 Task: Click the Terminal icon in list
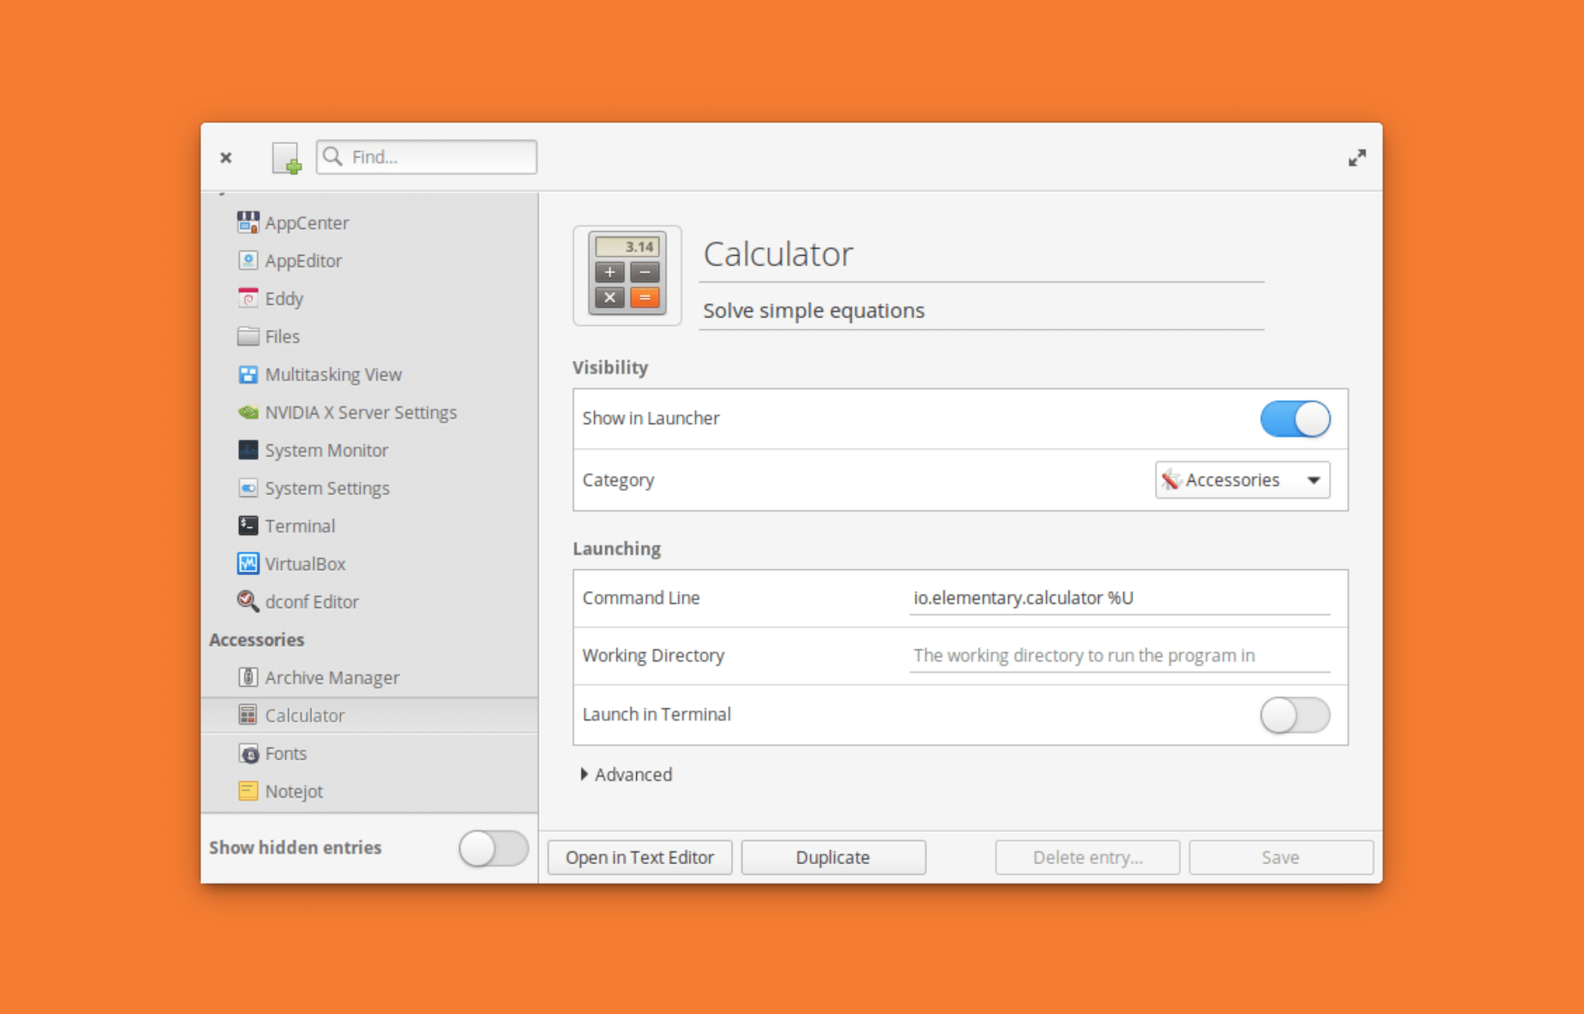[x=248, y=526]
